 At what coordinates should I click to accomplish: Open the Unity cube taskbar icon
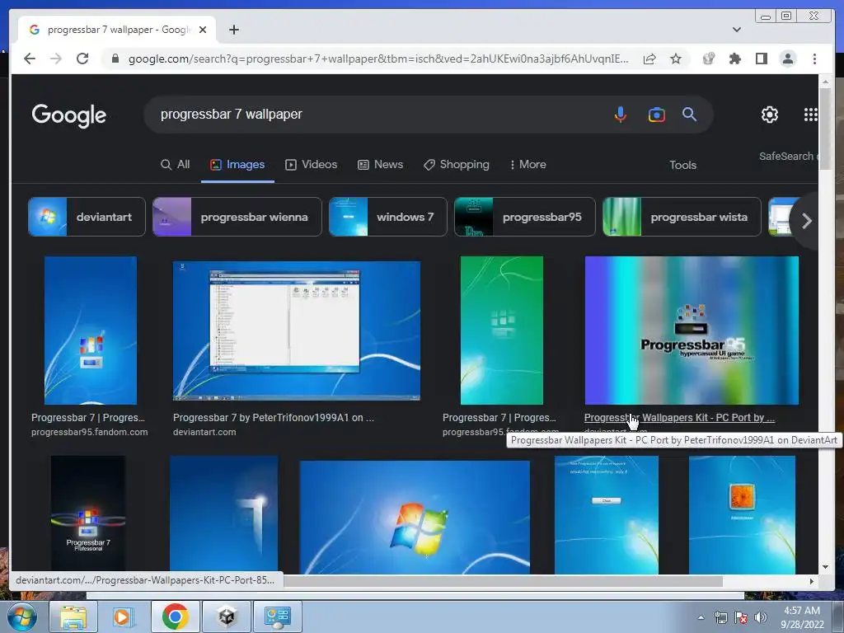[227, 617]
